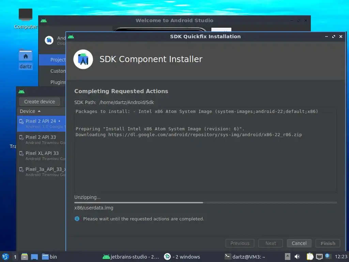Maximize the SDK Quickfix Installation window
This screenshot has height=262, width=349.
click(333, 37)
